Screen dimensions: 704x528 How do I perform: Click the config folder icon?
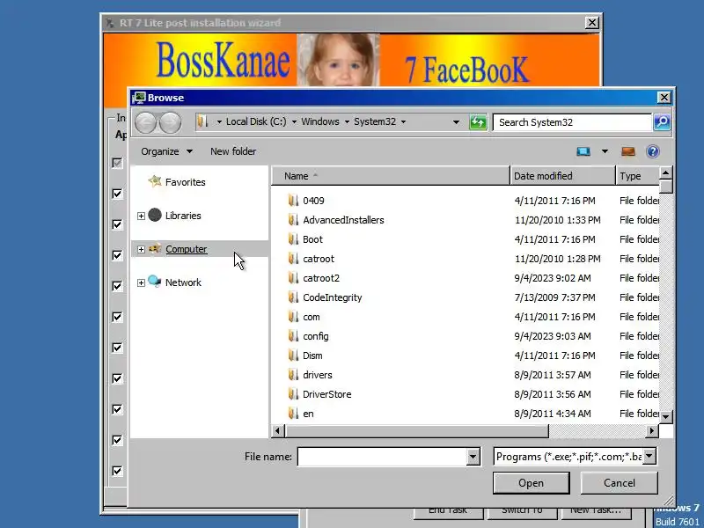point(293,336)
